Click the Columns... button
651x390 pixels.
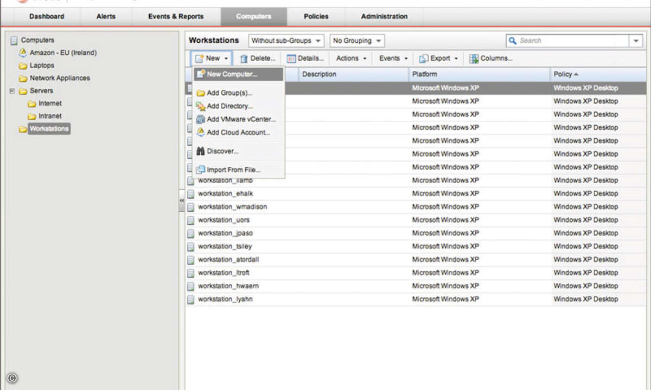491,58
